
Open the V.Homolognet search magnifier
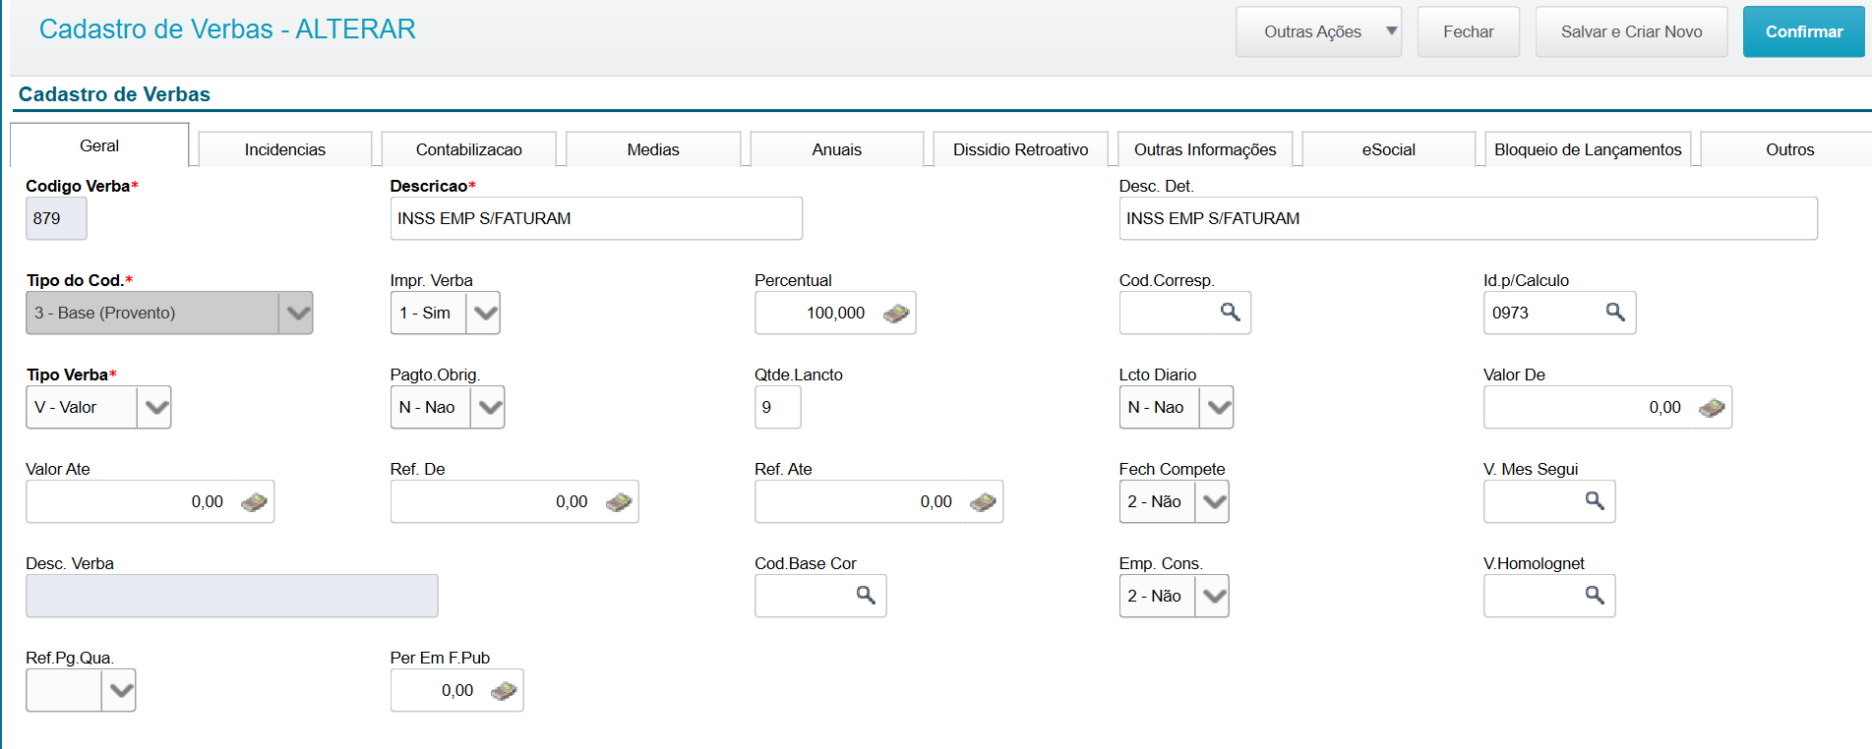1594,596
